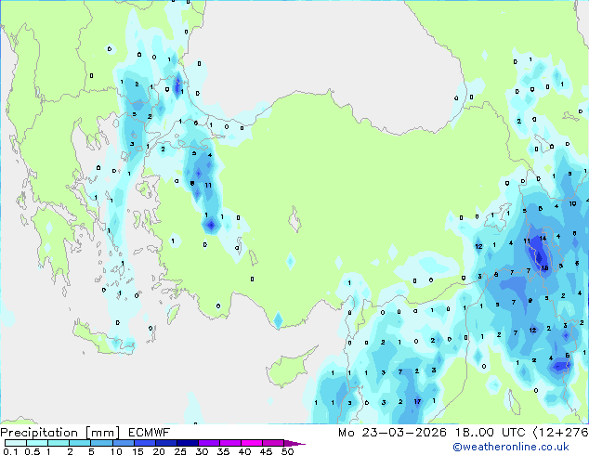Click the legend value label '0.1'
The width and height of the screenshot is (589, 455).
point(10,451)
